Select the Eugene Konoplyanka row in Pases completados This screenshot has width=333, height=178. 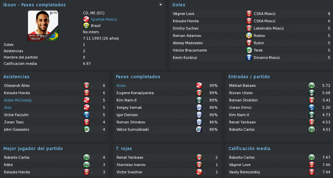[167, 93]
